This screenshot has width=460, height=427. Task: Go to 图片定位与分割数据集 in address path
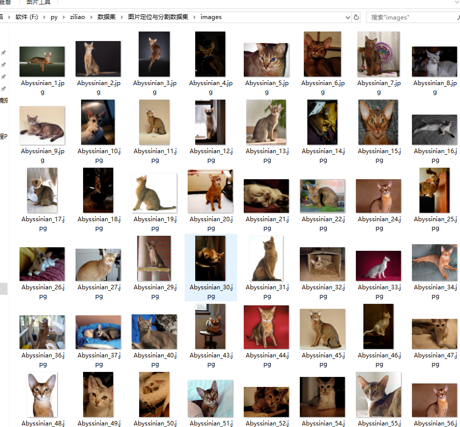pos(158,17)
